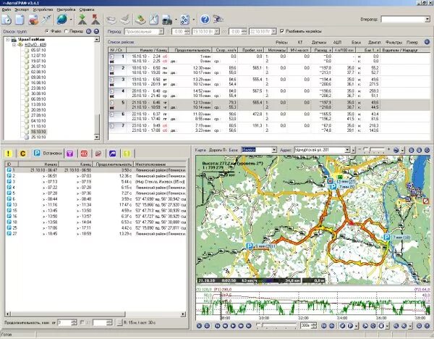The height and width of the screenshot is (339, 434).
Task: Open the Оператор dropdown
Action: 427,19
